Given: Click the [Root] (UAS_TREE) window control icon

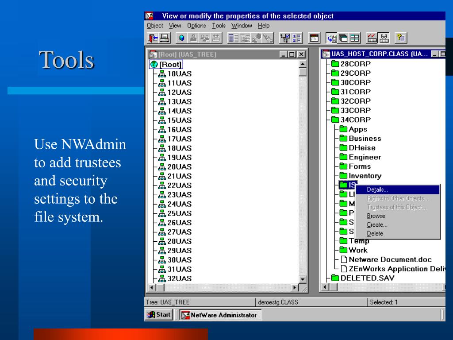Looking at the screenshot, I should click(153, 54).
